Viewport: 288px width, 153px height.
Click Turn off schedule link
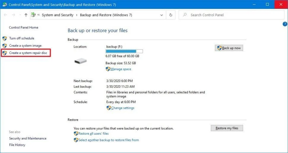[x=21, y=38]
